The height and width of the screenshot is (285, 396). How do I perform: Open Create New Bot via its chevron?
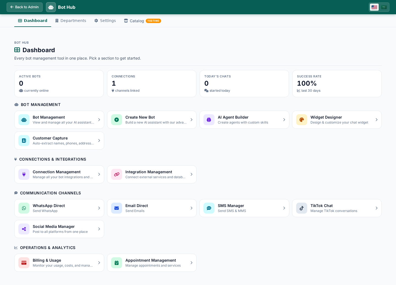coord(191,120)
